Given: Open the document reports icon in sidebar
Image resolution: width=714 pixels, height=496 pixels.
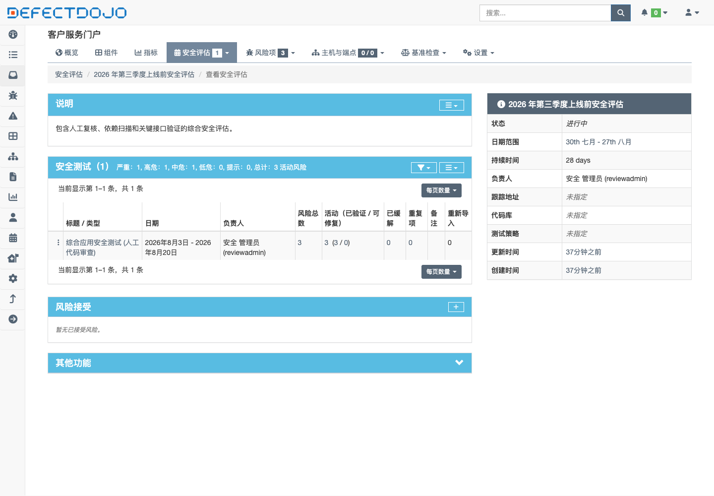Looking at the screenshot, I should pos(13,177).
